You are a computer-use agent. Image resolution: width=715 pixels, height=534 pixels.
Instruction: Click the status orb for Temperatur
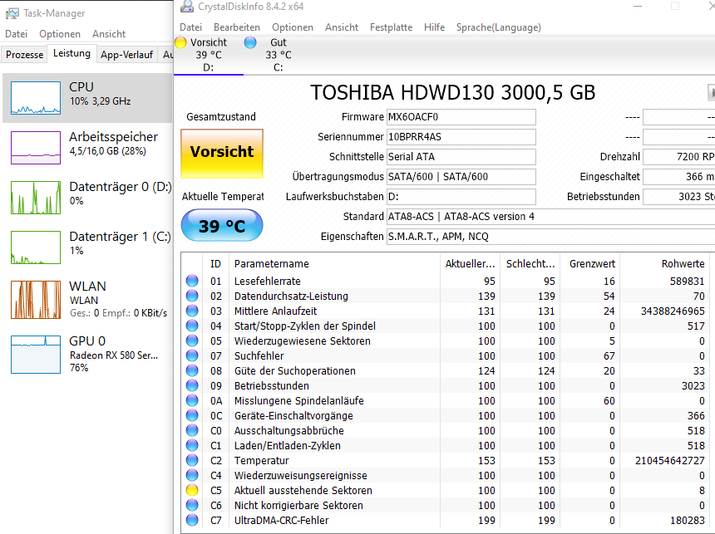pyautogui.click(x=192, y=461)
